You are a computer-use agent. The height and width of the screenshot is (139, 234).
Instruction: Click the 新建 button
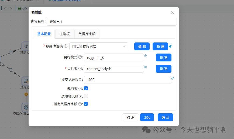point(160,47)
